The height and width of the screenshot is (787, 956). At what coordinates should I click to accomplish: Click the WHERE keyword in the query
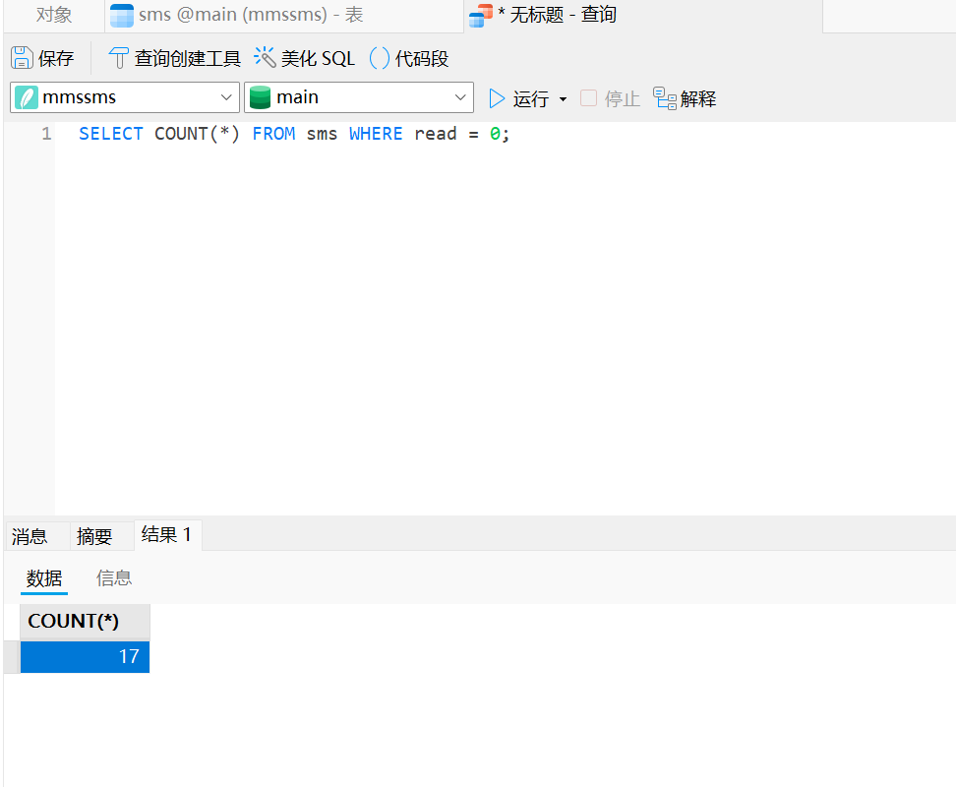[376, 134]
